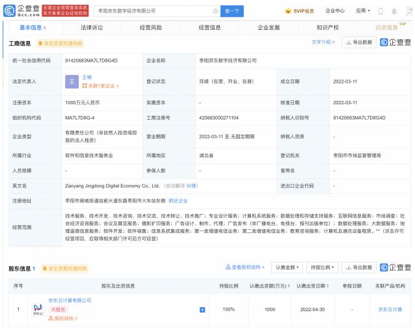Expand the 认缴金额 filter dropdown
Viewport: 415px width, 332px height.
point(287,267)
